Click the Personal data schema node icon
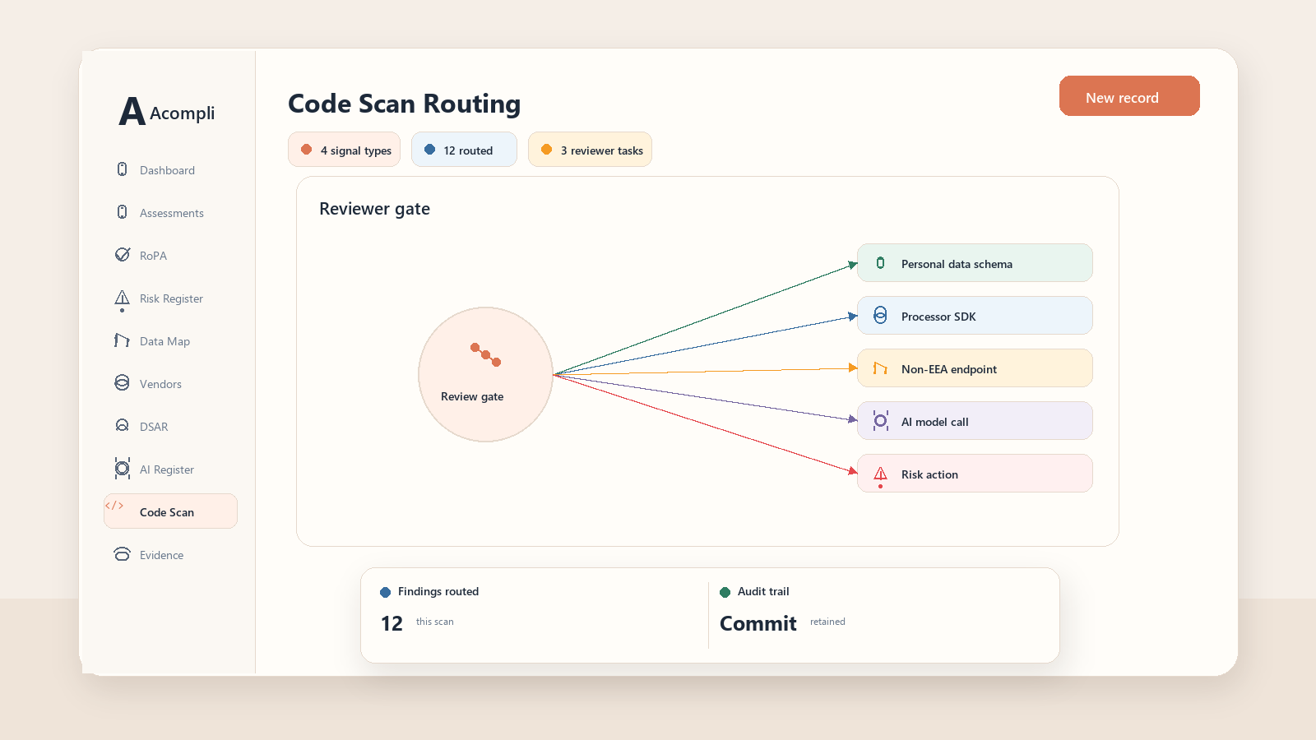The width and height of the screenshot is (1316, 740). pos(880,263)
